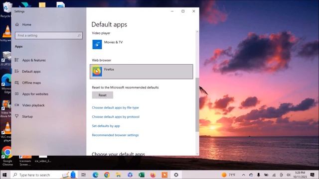Open Choose default apps by file type
Screen dimensions: 319x179
coord(115,107)
